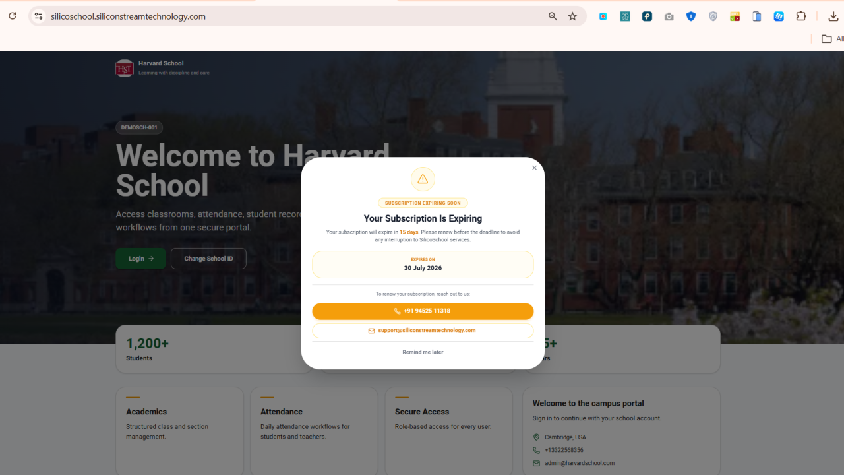Open Change School ID
Image resolution: width=844 pixels, height=475 pixels.
(x=208, y=259)
